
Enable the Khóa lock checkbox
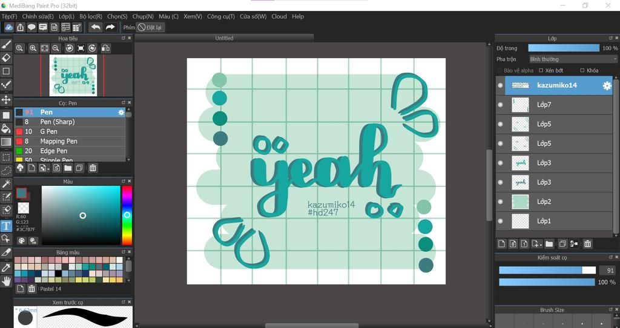point(582,70)
